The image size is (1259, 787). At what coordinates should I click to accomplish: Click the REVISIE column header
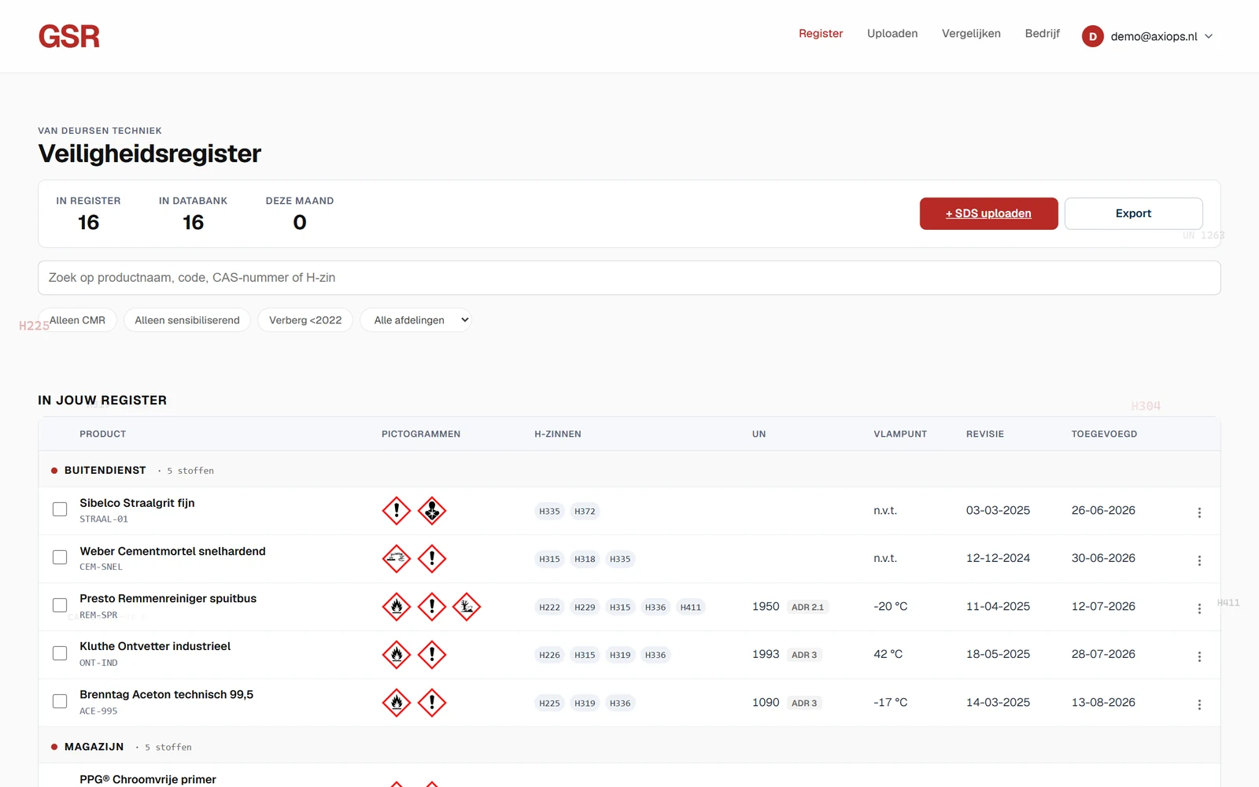[985, 434]
